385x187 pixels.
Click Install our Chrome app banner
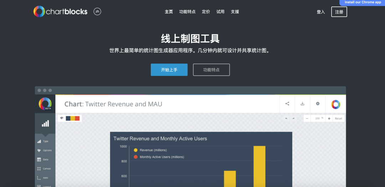tap(363, 2)
